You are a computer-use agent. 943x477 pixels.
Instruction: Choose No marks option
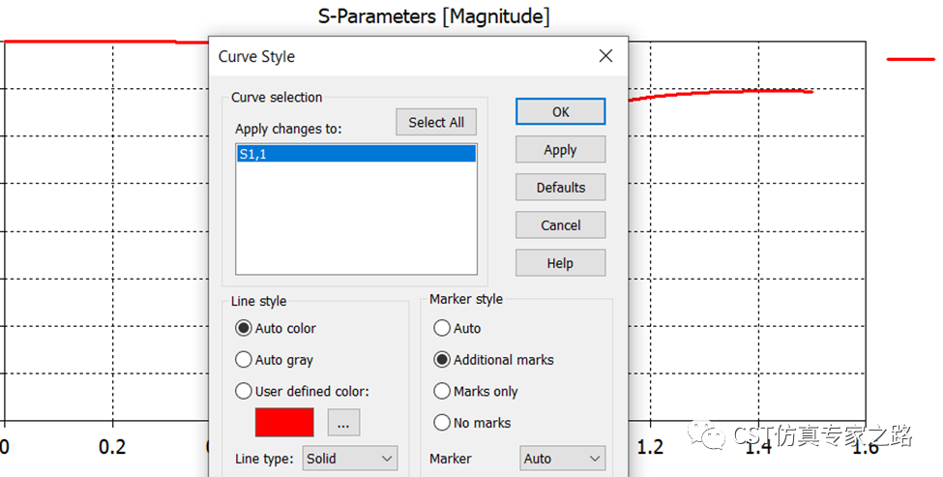(x=472, y=423)
